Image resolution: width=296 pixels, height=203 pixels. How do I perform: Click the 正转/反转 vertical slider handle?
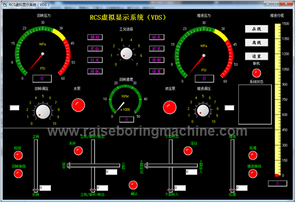tap(36, 190)
